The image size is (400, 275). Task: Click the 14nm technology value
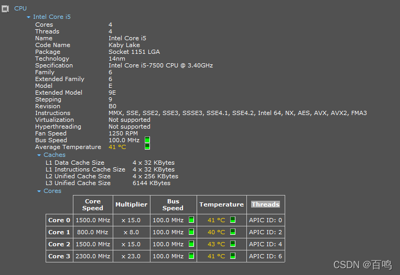117,59
